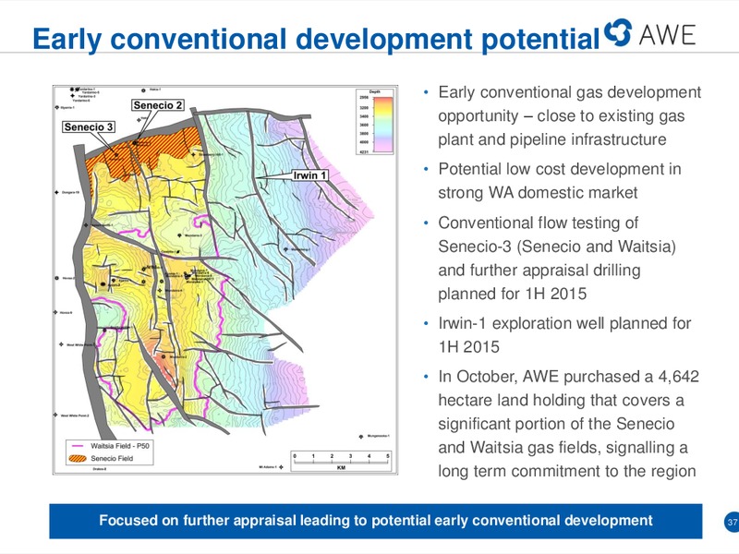Screen dimensions: 739x554
Task: Click the hatched orange Senecio Field swatch
Action: pos(78,458)
